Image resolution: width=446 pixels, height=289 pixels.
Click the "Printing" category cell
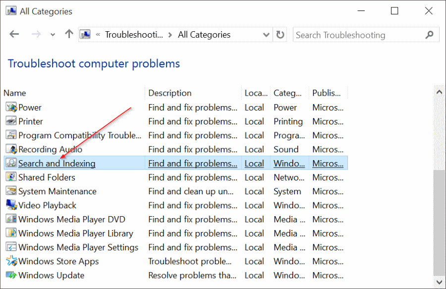pyautogui.click(x=288, y=121)
